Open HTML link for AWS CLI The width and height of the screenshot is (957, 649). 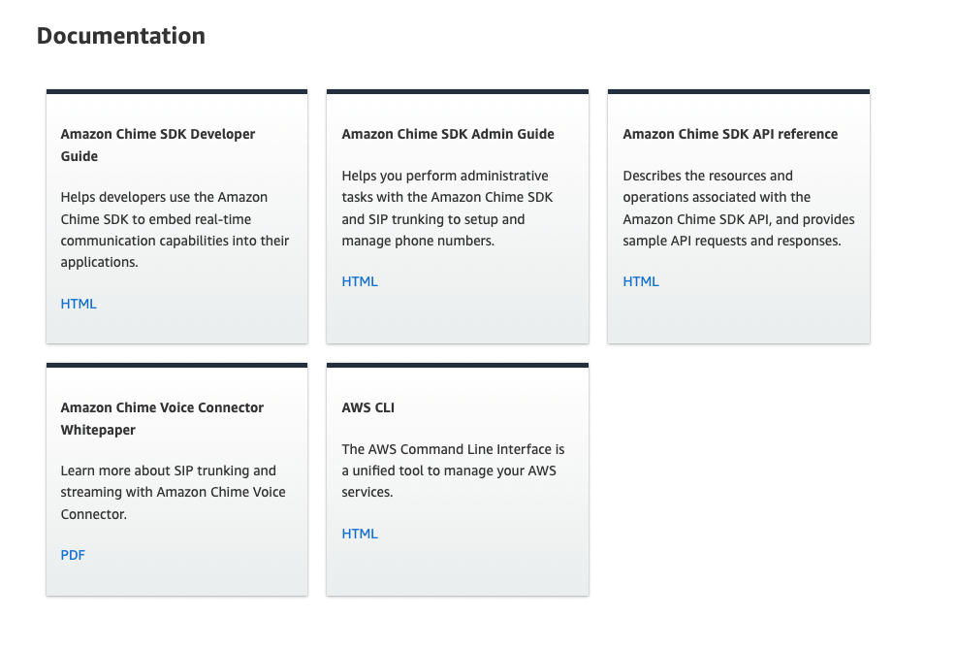point(360,534)
